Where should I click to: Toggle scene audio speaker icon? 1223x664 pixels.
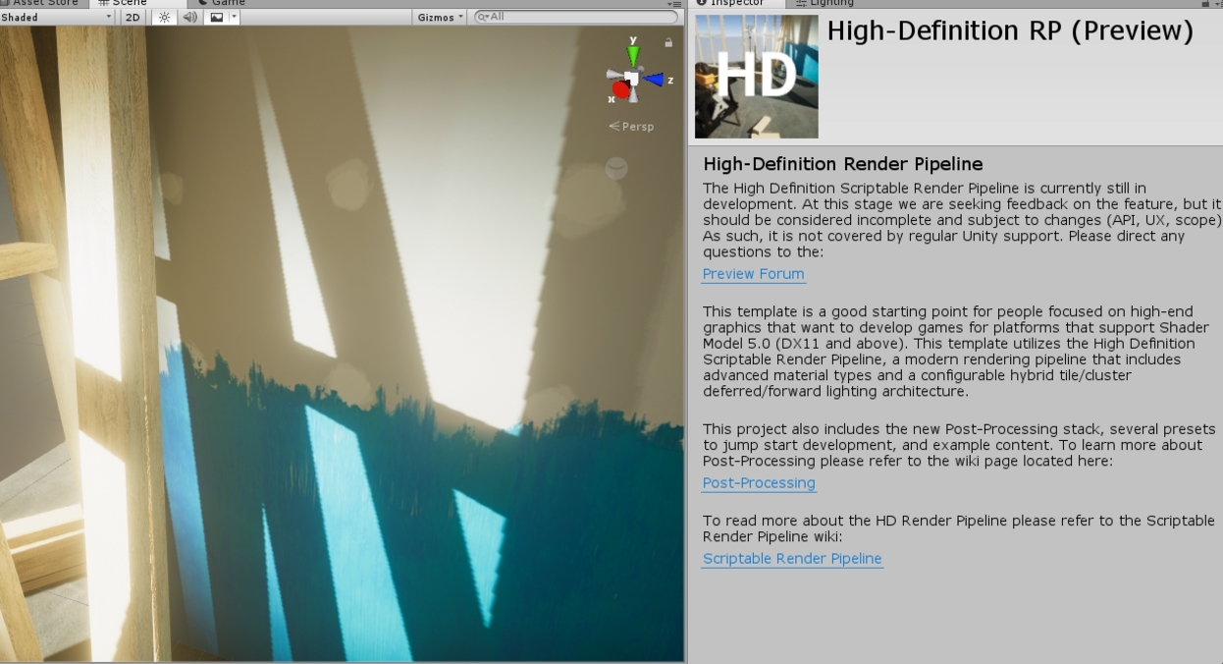[x=189, y=17]
